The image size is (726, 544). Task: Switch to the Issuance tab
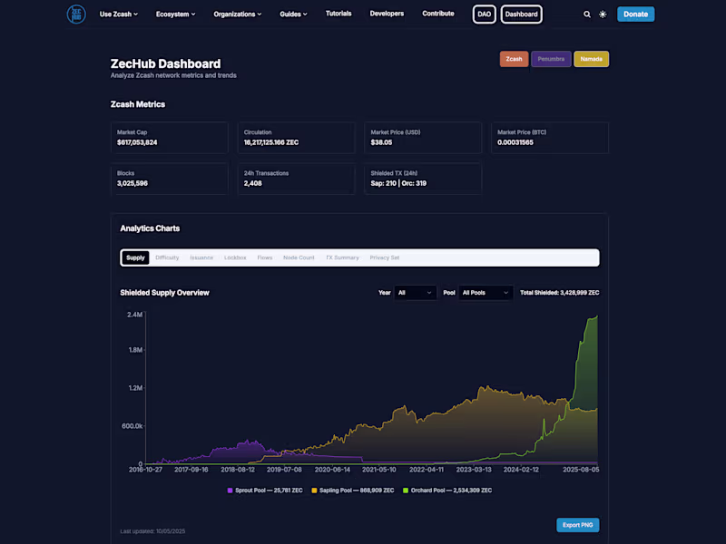(201, 257)
